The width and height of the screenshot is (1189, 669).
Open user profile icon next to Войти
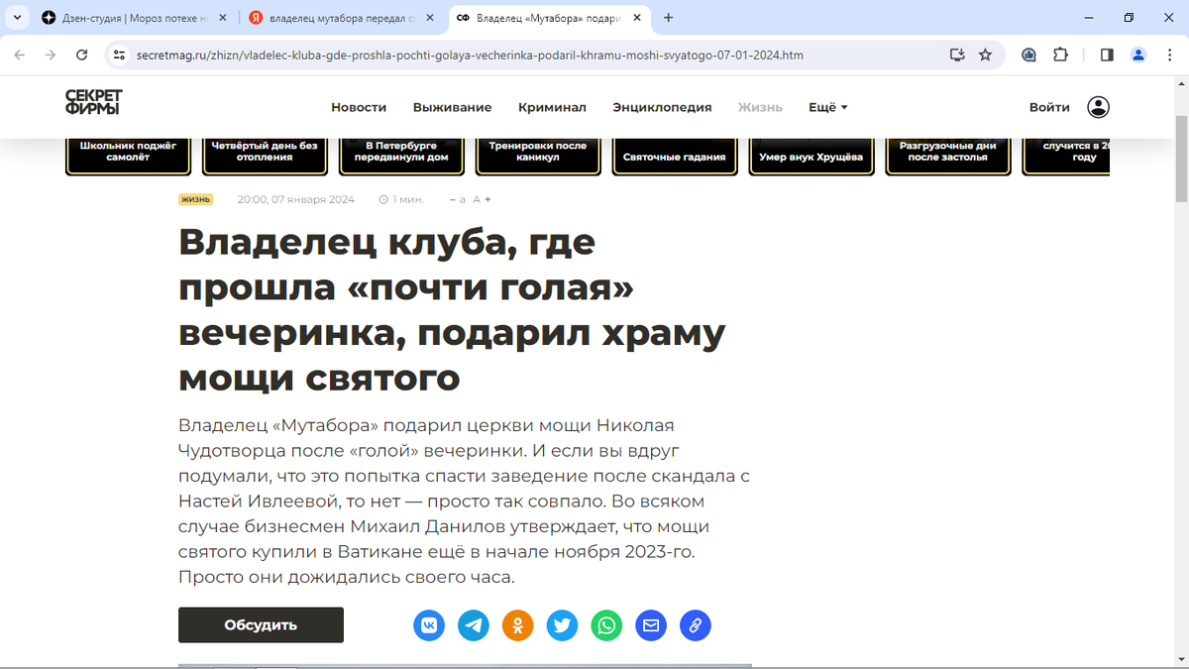[1098, 107]
